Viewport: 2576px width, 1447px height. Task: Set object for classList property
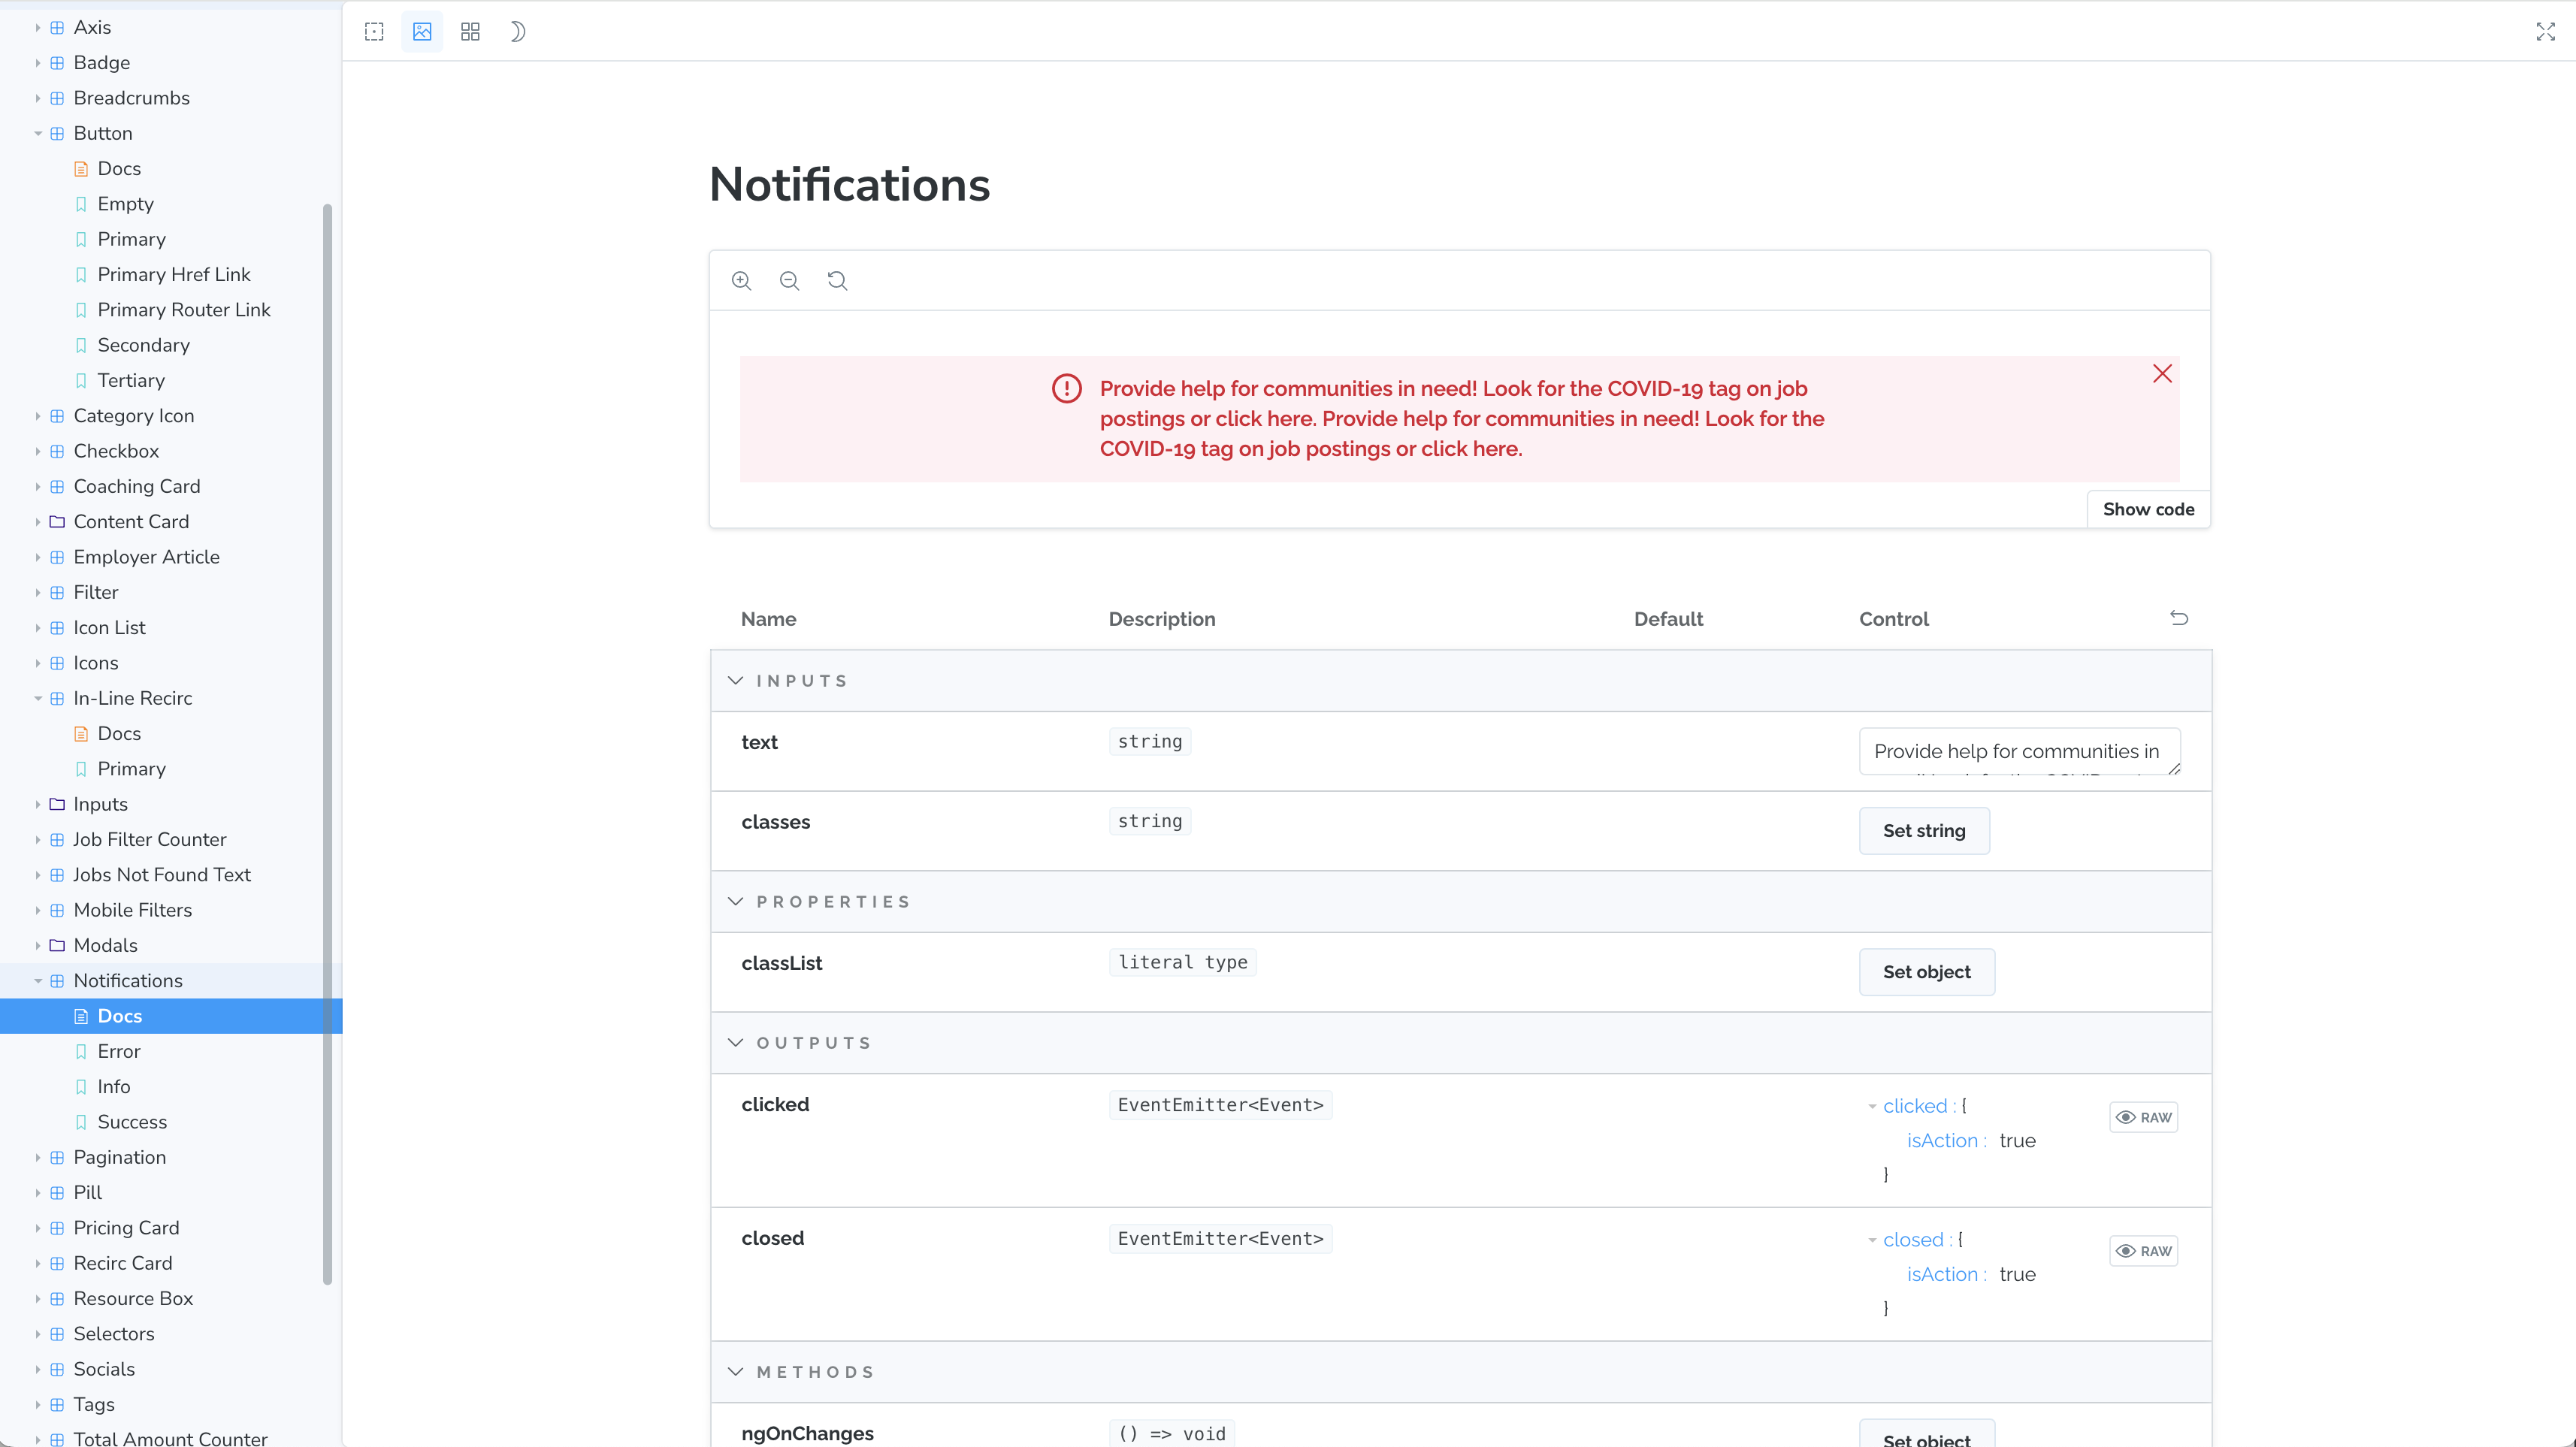tap(1926, 971)
